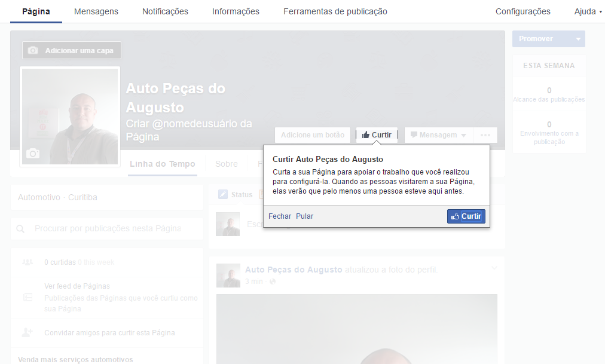This screenshot has height=364, width=605.
Task: Open the Promover dropdown arrow
Action: pyautogui.click(x=578, y=39)
